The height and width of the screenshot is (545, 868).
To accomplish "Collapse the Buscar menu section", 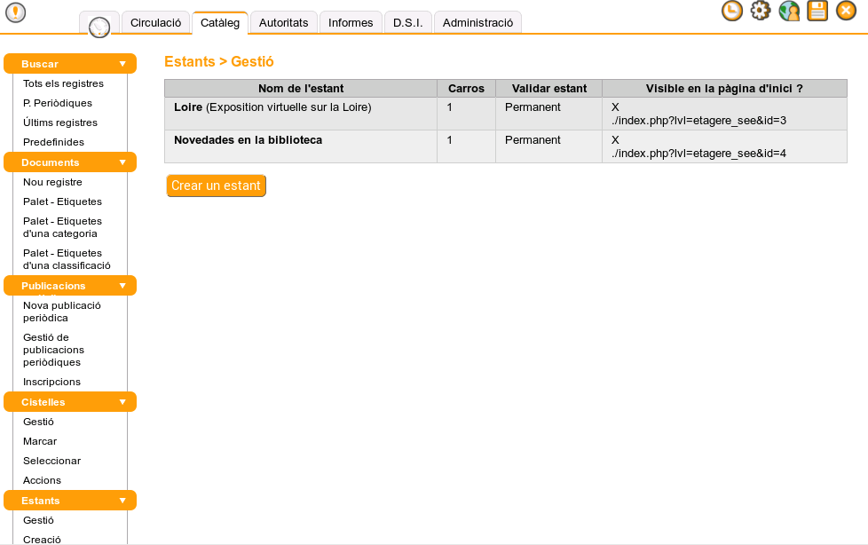I will pyautogui.click(x=122, y=64).
